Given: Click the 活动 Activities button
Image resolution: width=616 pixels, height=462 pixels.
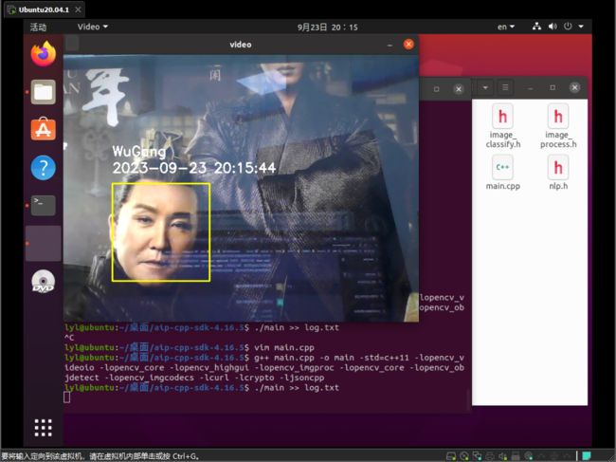Looking at the screenshot, I should click(x=38, y=28).
